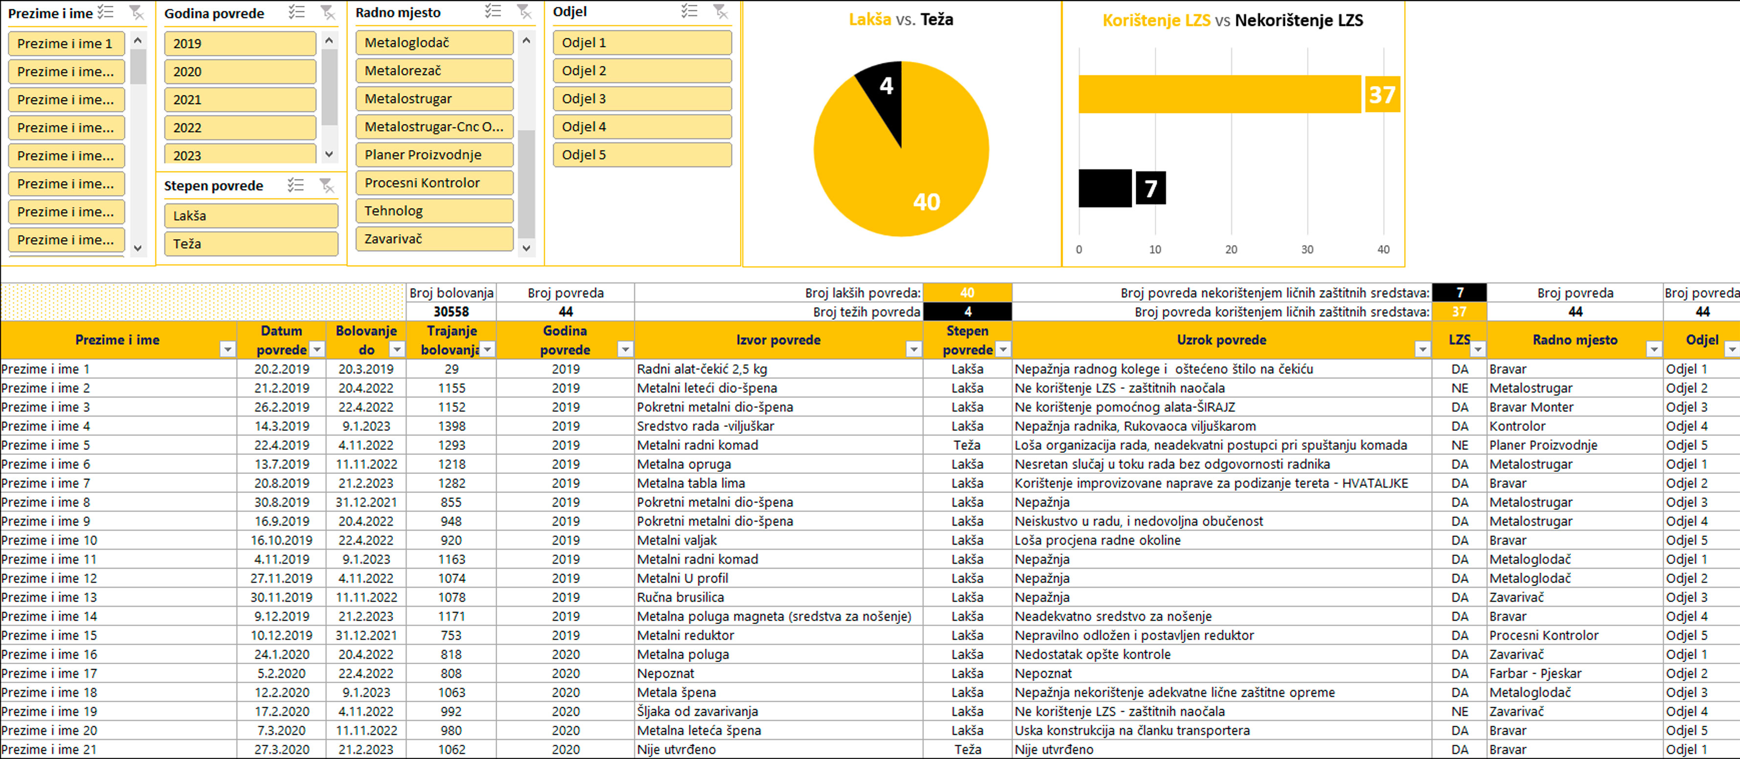Click yellow Korištenje LZS bar labeled 37
1740x759 pixels.
click(x=1219, y=94)
